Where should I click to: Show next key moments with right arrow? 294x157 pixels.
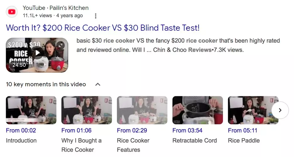click(x=280, y=110)
